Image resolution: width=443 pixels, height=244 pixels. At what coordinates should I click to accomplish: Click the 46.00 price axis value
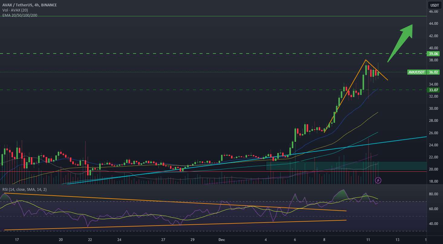pyautogui.click(x=434, y=11)
